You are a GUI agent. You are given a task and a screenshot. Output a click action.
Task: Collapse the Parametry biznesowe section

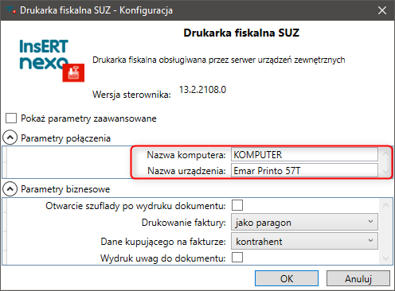10,188
